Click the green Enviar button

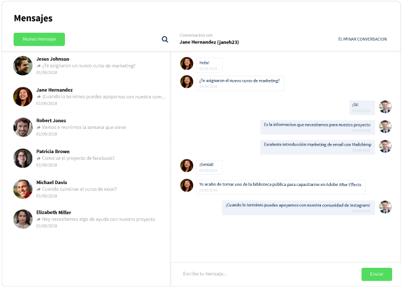click(377, 274)
